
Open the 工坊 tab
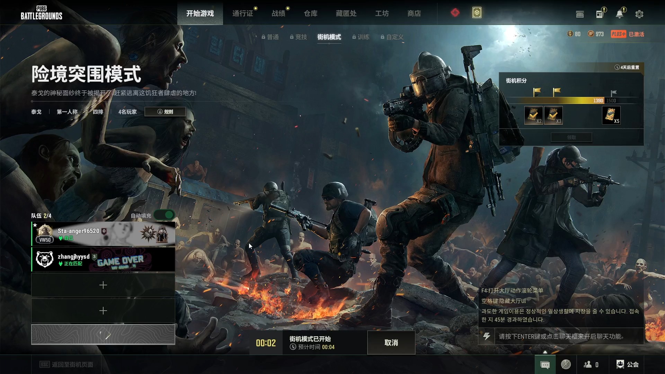(x=382, y=14)
